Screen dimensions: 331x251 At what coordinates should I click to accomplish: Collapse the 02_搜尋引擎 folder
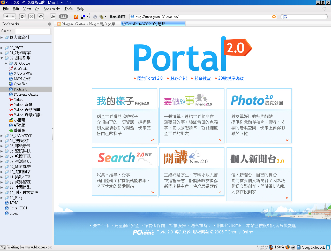[2, 58]
